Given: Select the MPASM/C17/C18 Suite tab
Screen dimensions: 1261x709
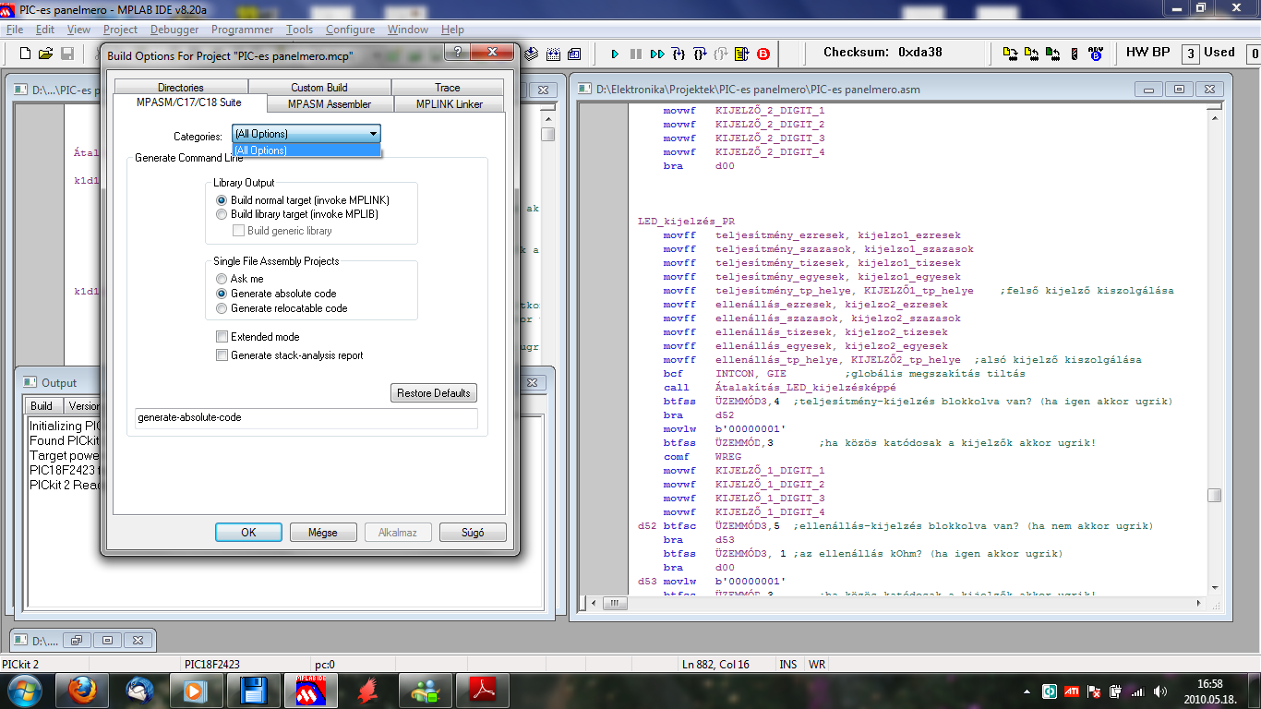Looking at the screenshot, I should [189, 102].
